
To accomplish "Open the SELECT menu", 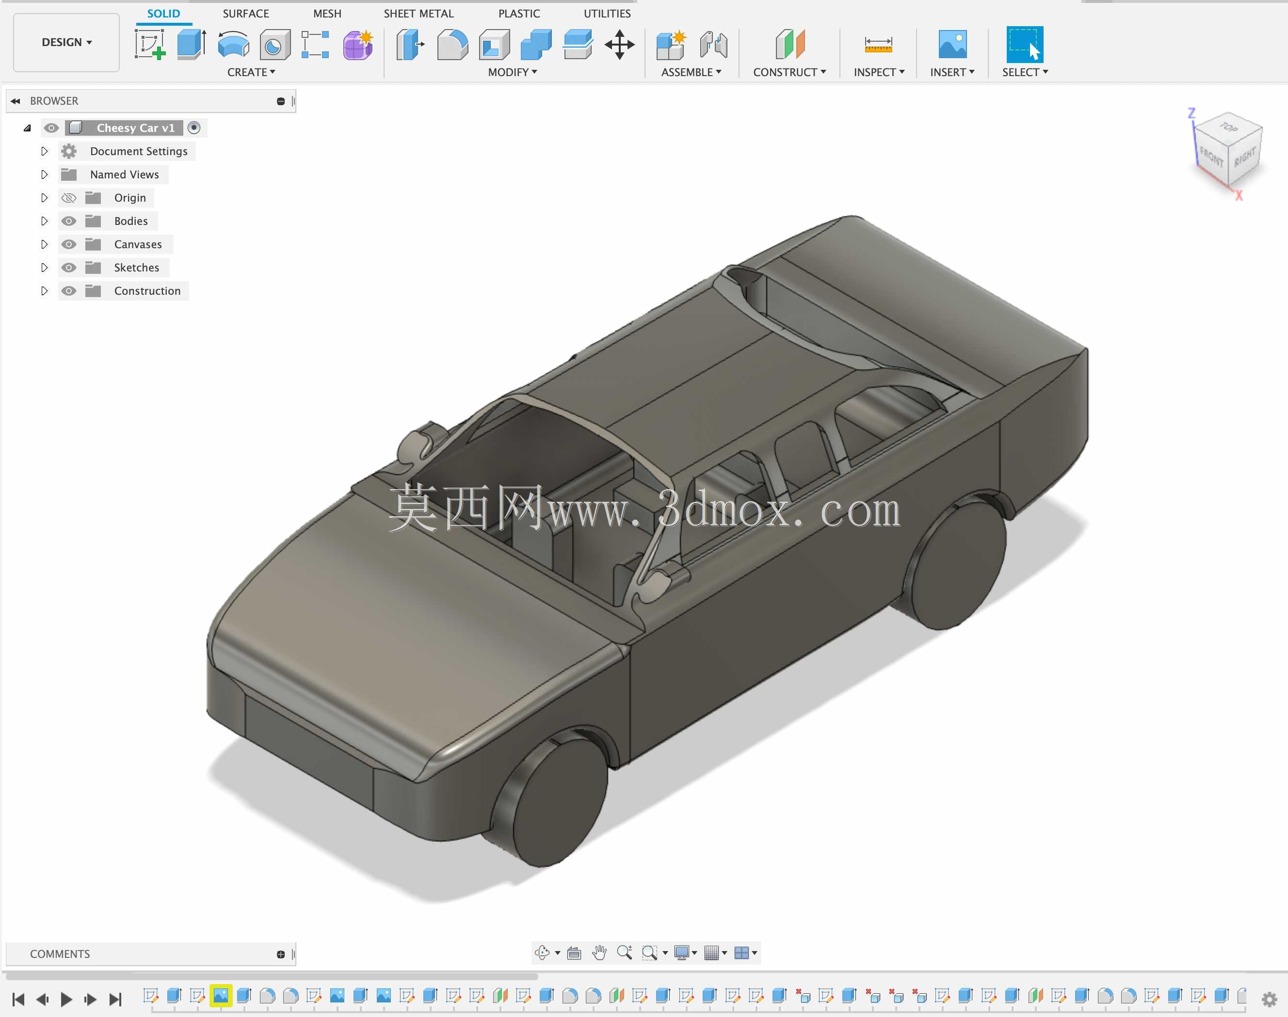I will pyautogui.click(x=1025, y=72).
